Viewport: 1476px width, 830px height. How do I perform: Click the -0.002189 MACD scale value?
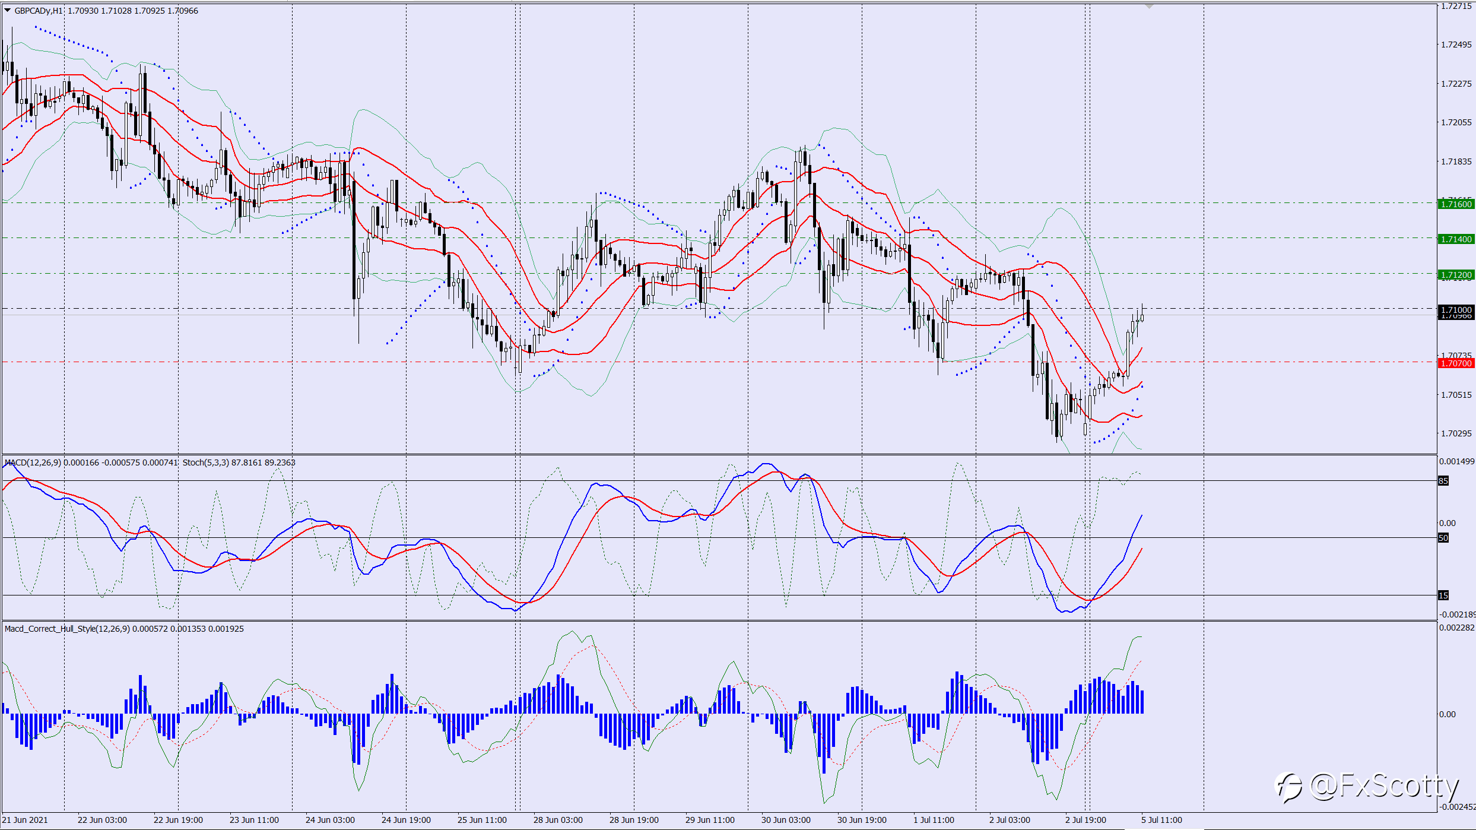pyautogui.click(x=1457, y=614)
